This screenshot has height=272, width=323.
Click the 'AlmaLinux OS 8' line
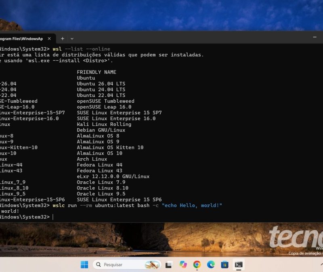coord(98,136)
